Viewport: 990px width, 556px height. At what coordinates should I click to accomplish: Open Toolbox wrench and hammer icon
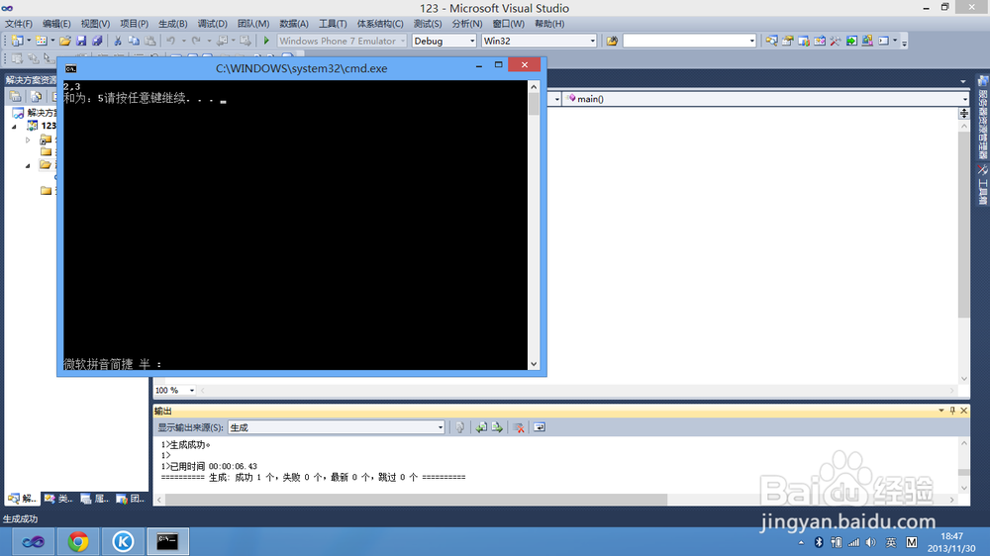click(x=836, y=41)
